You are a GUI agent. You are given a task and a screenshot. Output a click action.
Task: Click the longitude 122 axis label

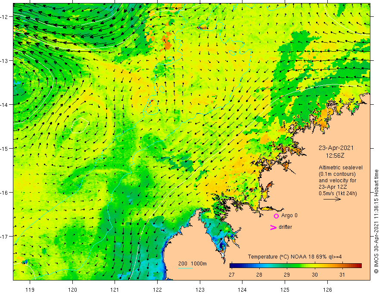click(157, 290)
